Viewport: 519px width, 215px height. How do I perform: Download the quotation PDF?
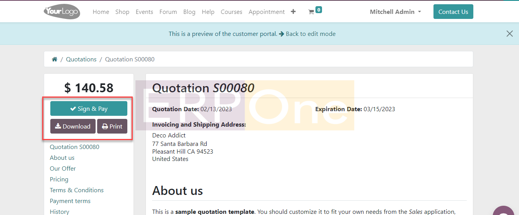point(73,127)
